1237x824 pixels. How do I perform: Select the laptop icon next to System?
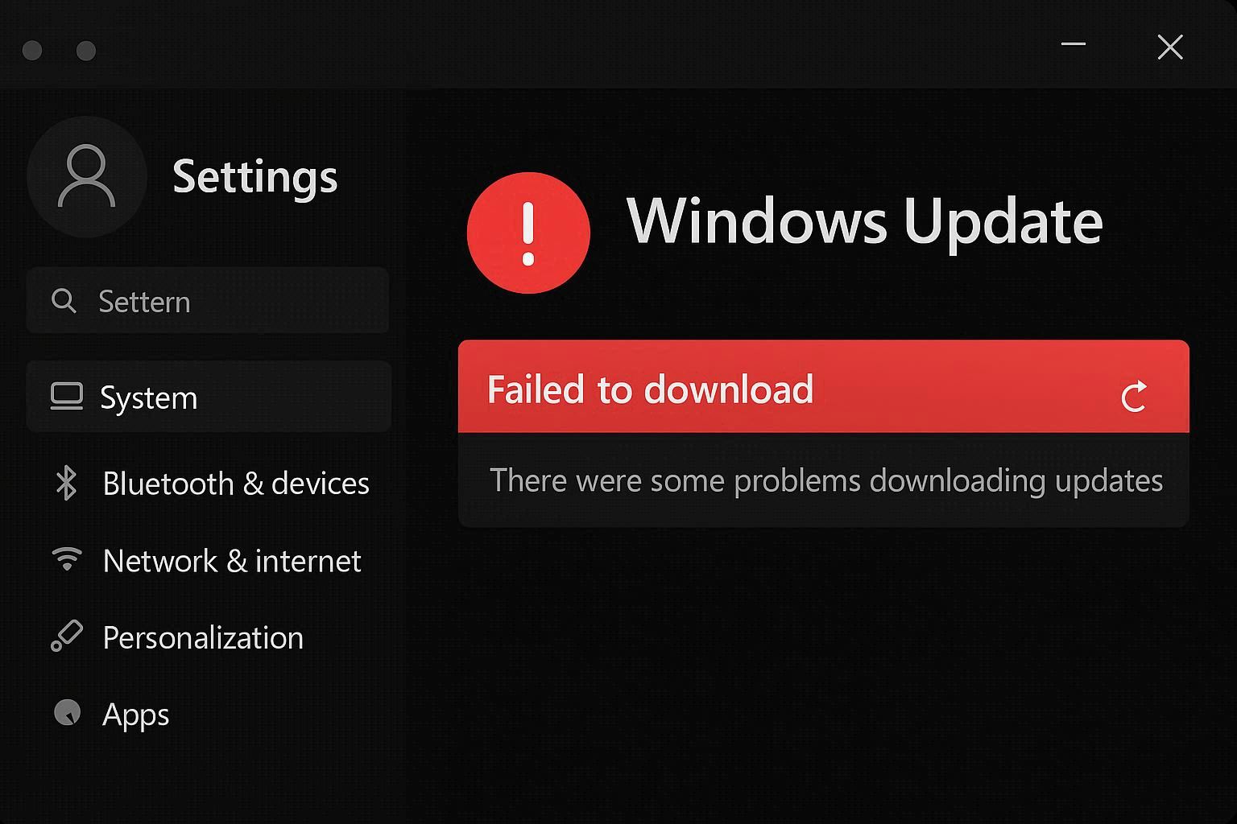[x=68, y=396]
